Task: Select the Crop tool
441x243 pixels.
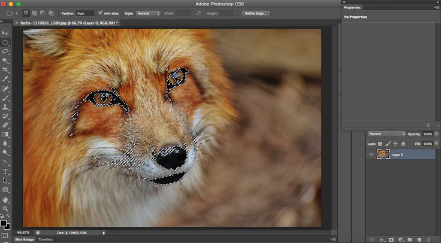Action: 5,69
